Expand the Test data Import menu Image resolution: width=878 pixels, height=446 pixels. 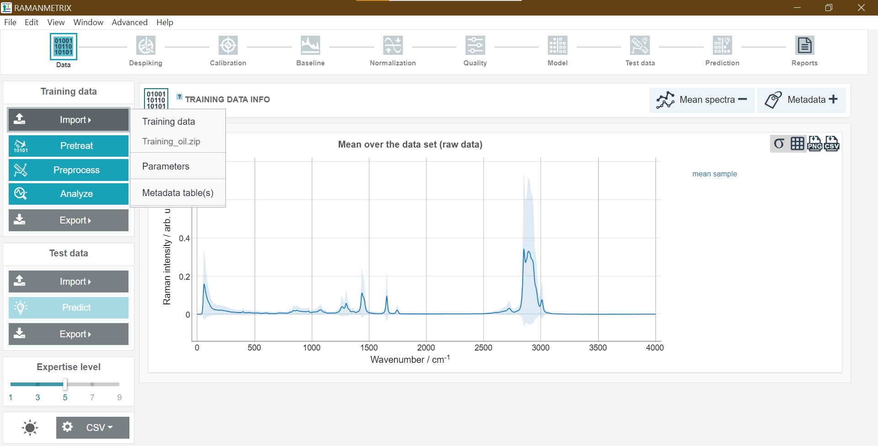(69, 281)
